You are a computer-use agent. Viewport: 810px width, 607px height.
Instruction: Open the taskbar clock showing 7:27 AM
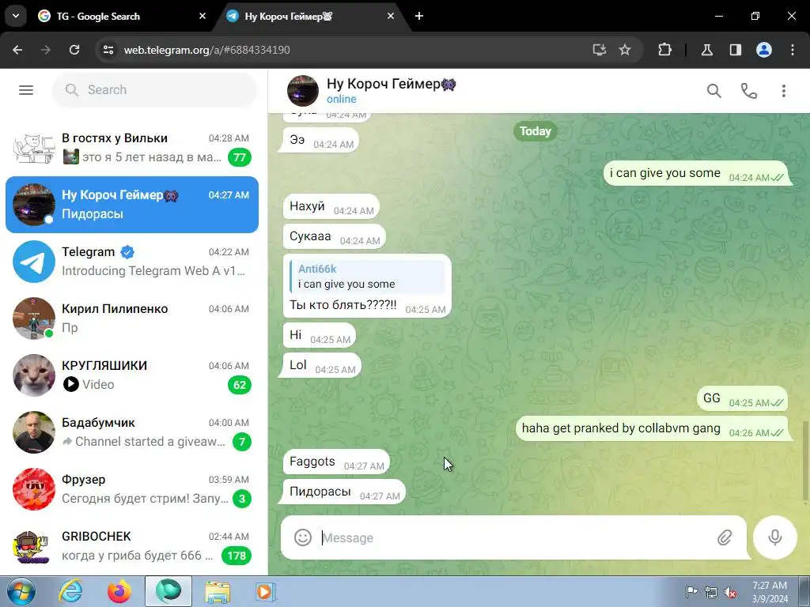[770, 592]
